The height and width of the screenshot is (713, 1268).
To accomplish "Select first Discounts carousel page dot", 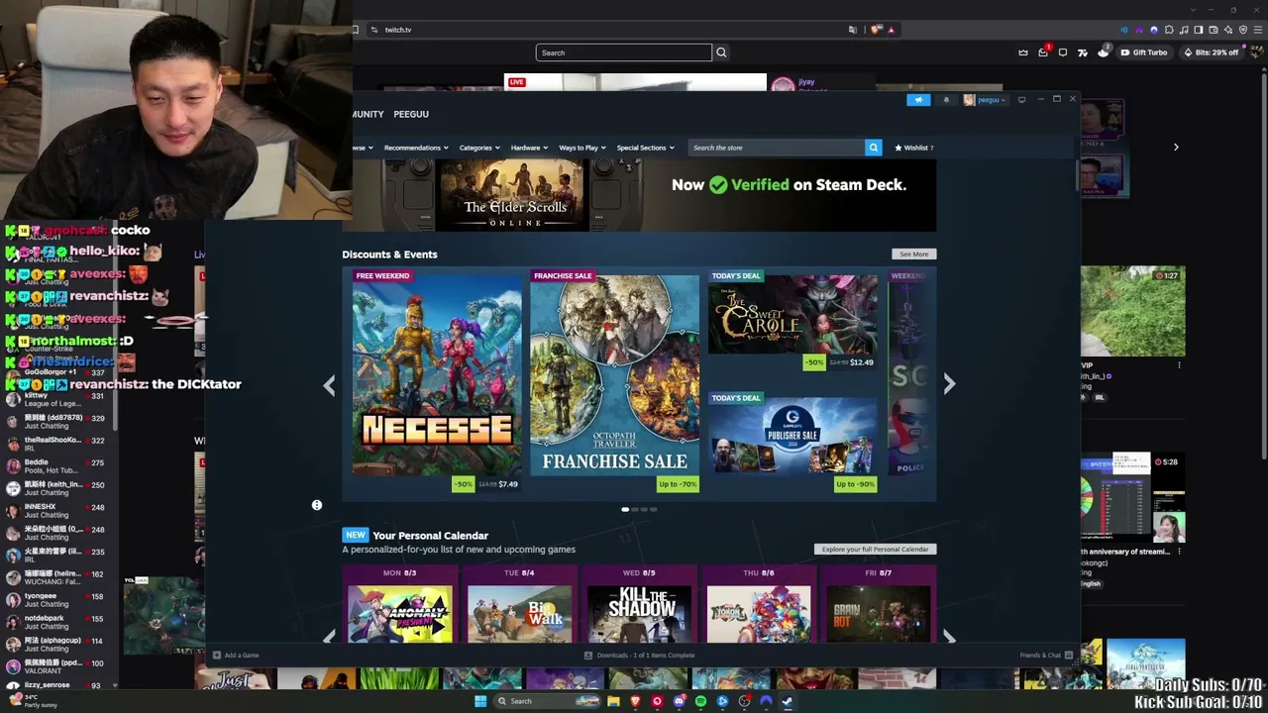I will pyautogui.click(x=625, y=509).
